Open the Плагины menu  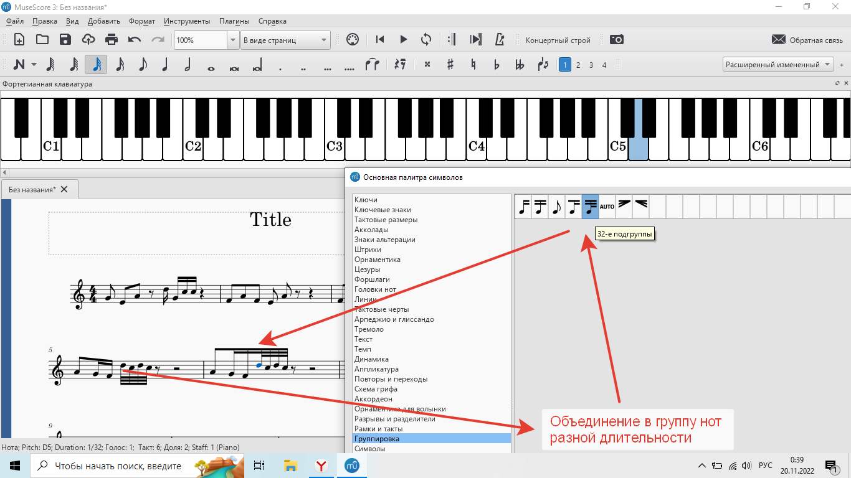point(234,21)
